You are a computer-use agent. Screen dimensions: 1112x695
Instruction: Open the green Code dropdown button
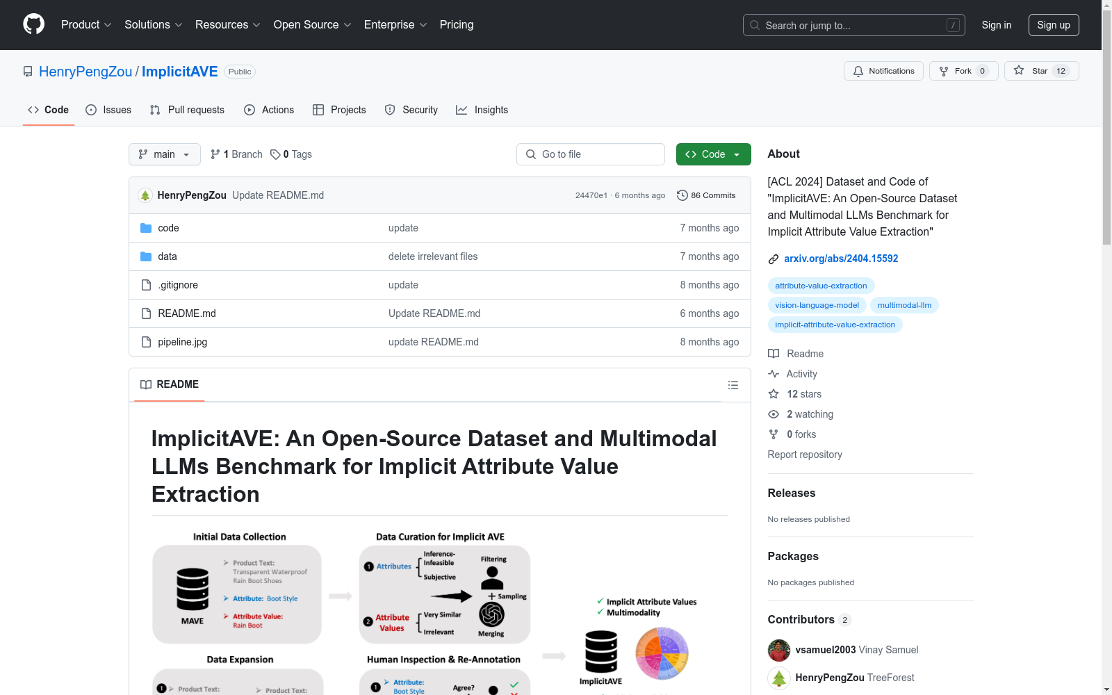(713, 154)
